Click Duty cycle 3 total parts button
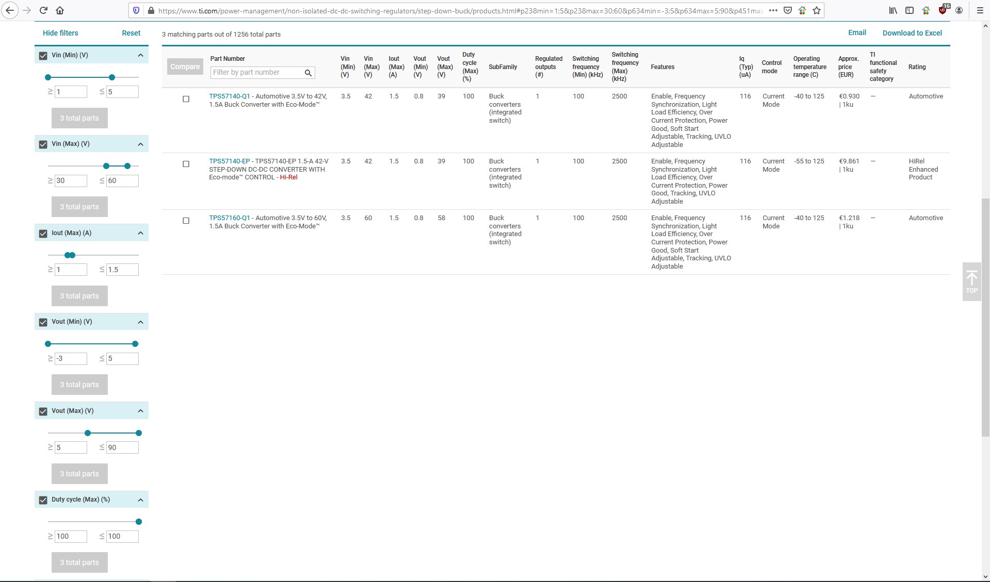 79,562
